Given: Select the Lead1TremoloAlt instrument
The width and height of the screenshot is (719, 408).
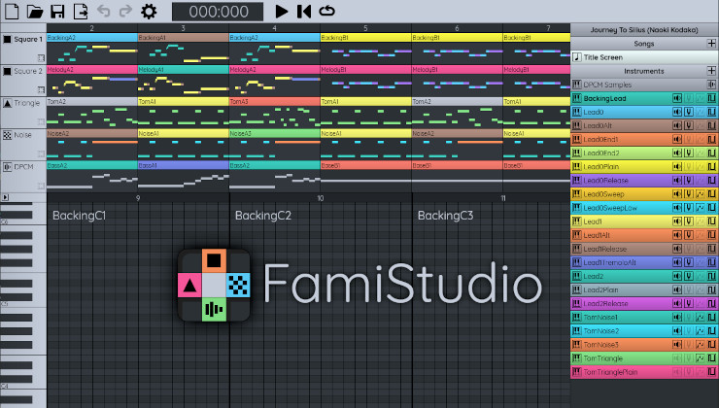Looking at the screenshot, I should click(611, 261).
